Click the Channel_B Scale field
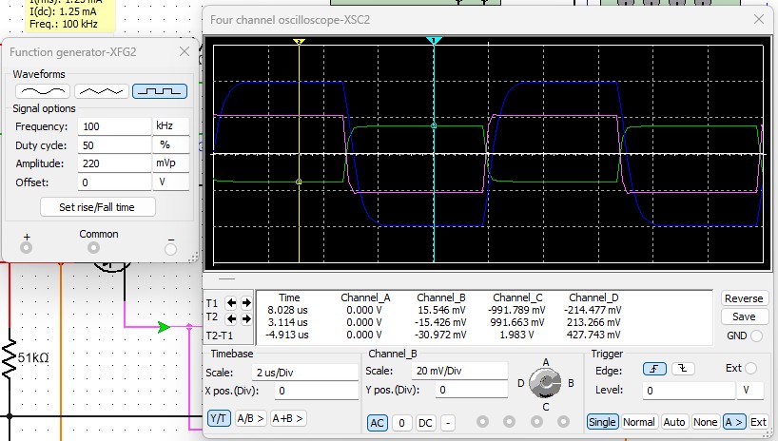 tap(459, 371)
